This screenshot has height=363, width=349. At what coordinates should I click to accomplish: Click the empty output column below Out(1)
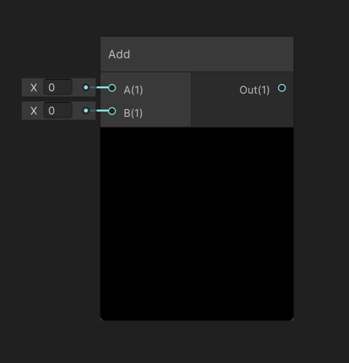(242, 113)
